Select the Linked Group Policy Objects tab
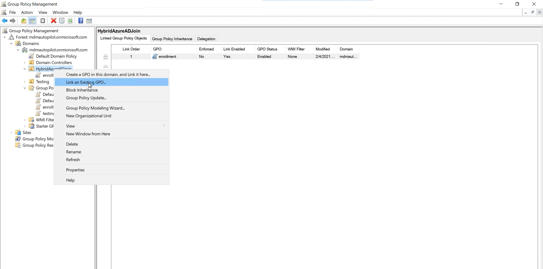 [124, 38]
